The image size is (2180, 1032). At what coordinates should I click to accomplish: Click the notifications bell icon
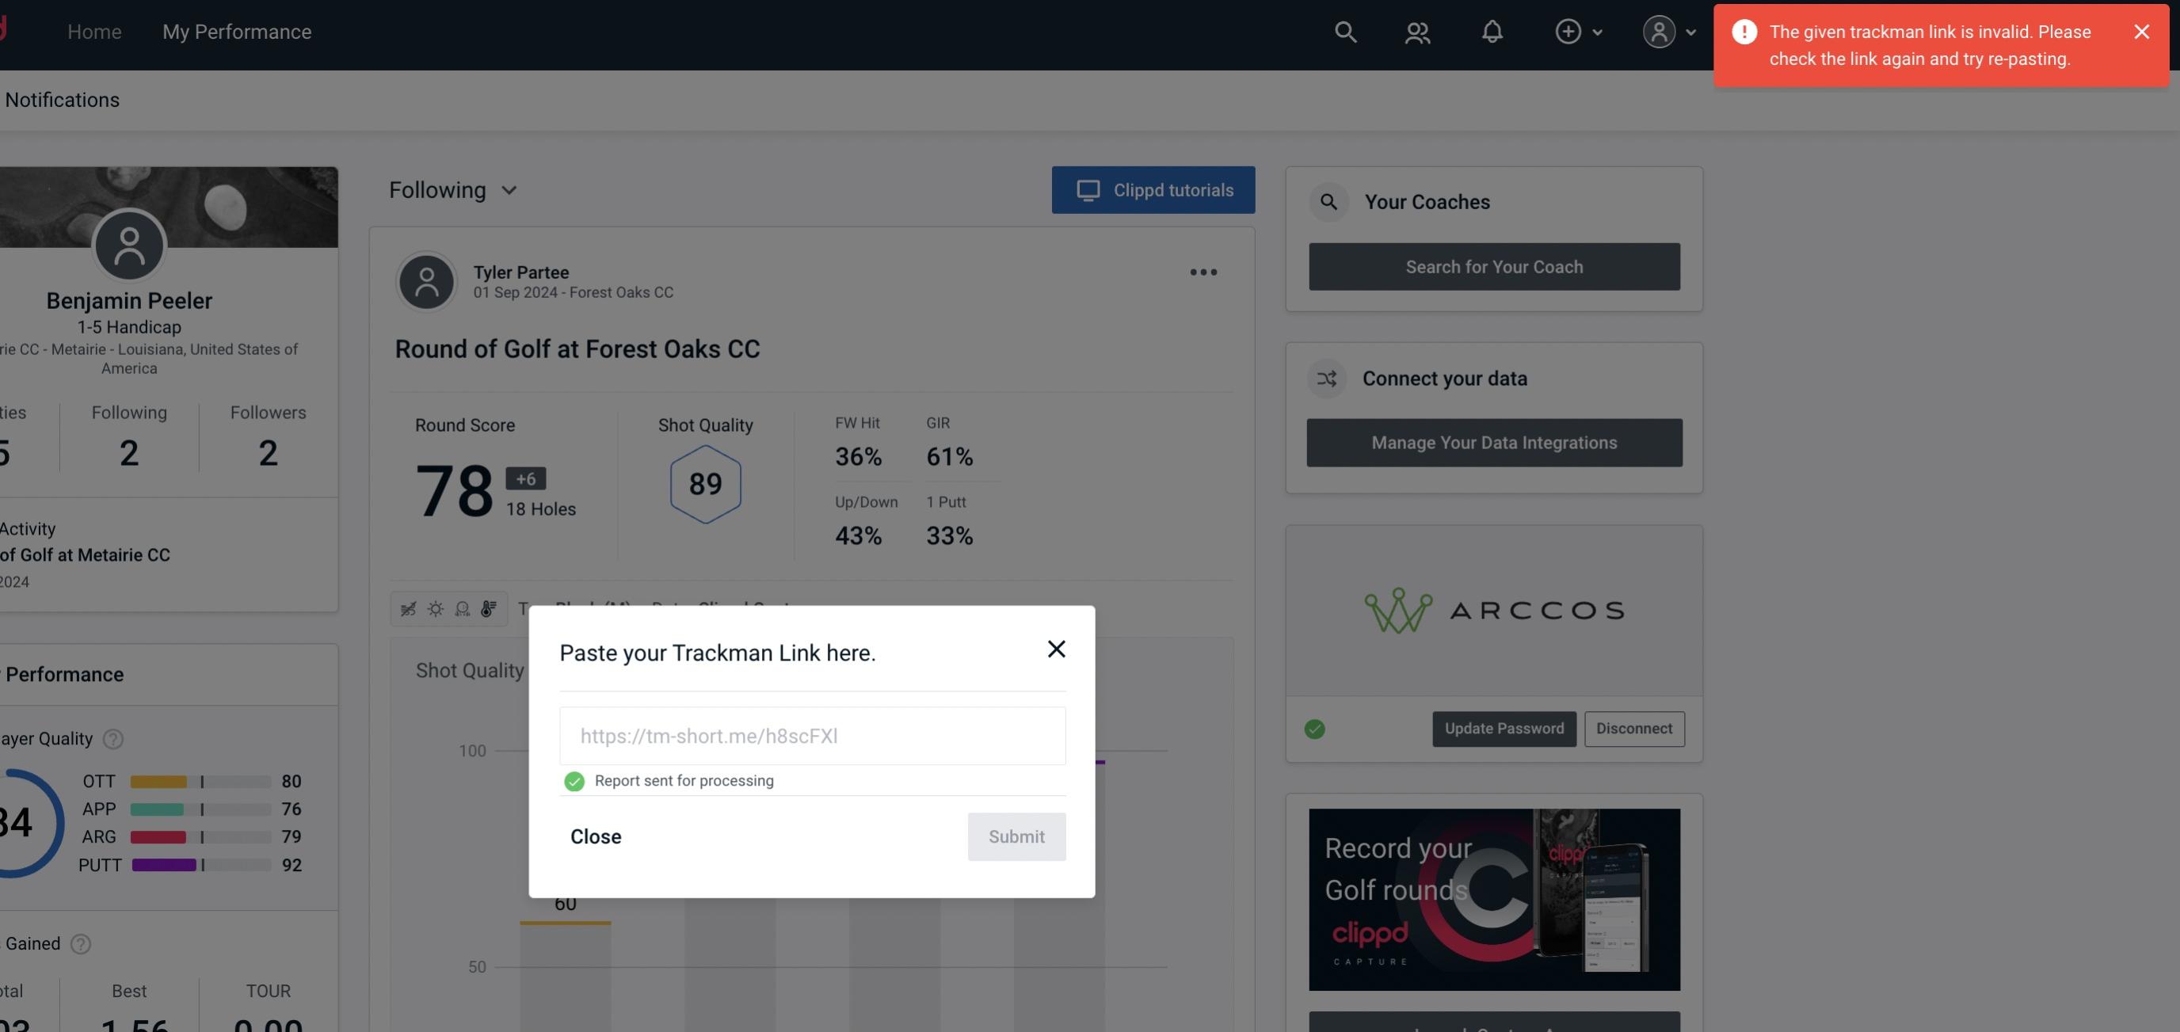(1492, 29)
